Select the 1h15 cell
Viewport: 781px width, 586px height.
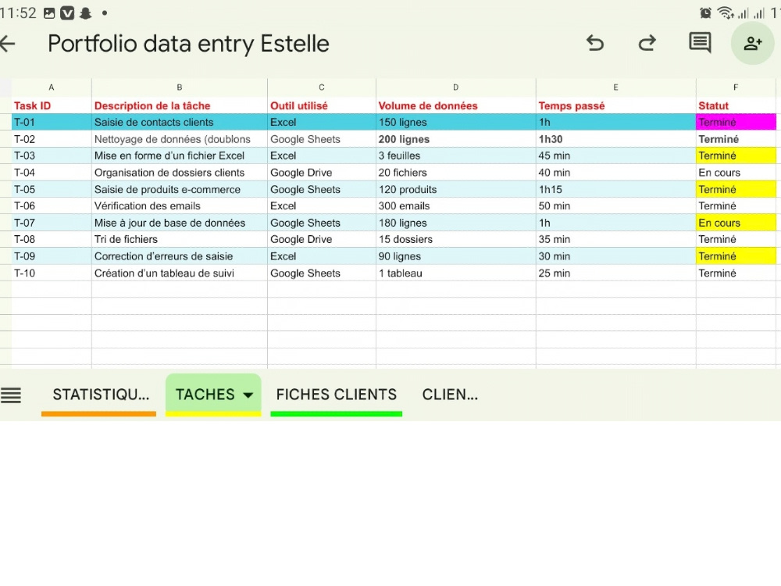pyautogui.click(x=615, y=189)
